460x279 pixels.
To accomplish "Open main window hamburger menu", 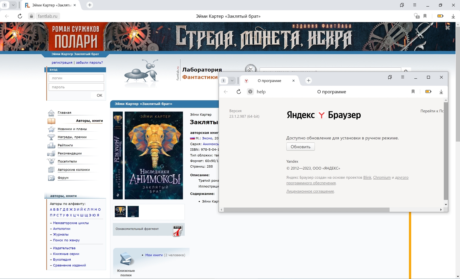I will [415, 5].
